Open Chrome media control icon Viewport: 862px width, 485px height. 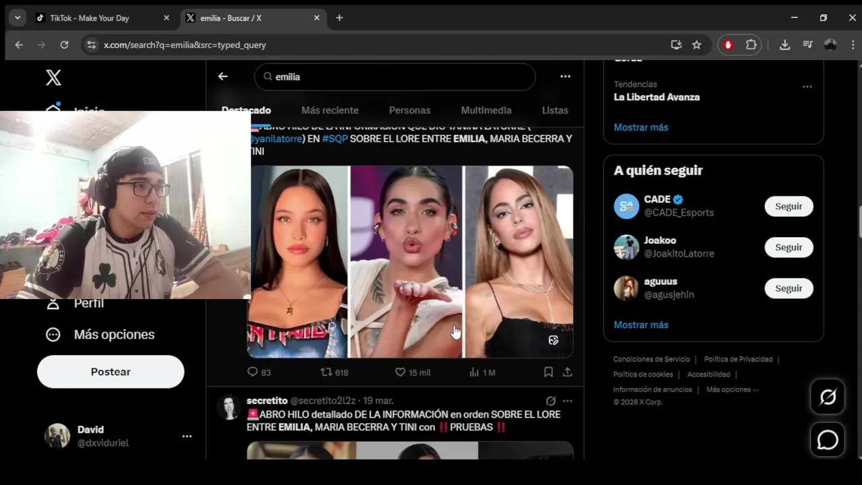coord(807,45)
